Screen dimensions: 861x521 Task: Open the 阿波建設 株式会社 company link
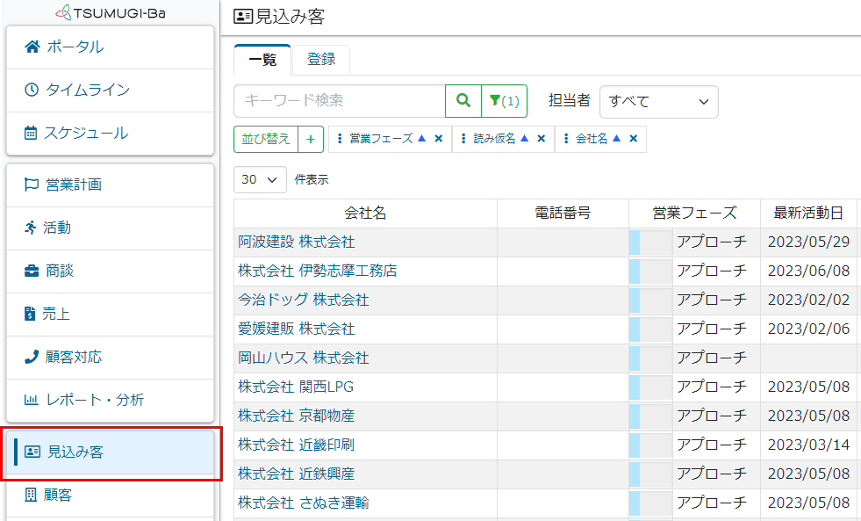[297, 242]
